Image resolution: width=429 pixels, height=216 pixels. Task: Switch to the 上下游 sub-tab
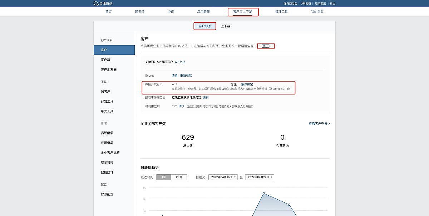[x=225, y=26]
